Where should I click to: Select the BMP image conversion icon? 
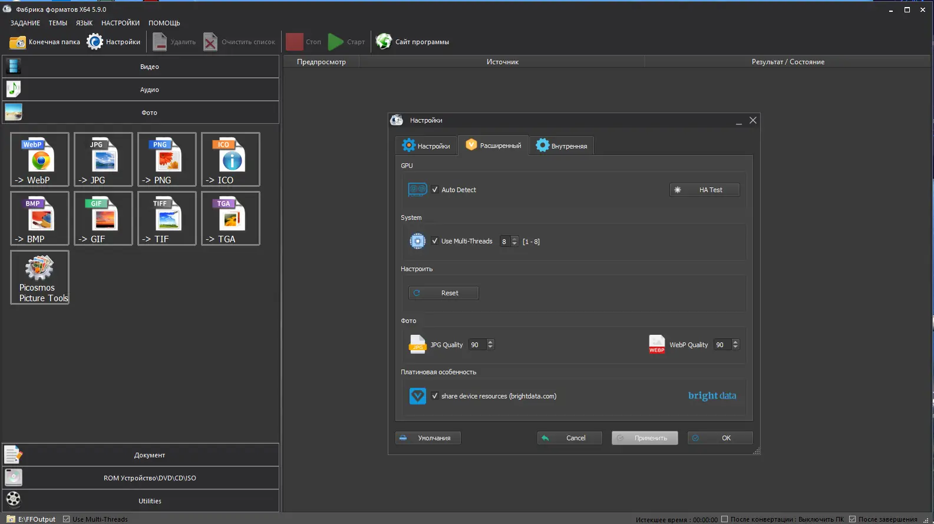click(39, 218)
